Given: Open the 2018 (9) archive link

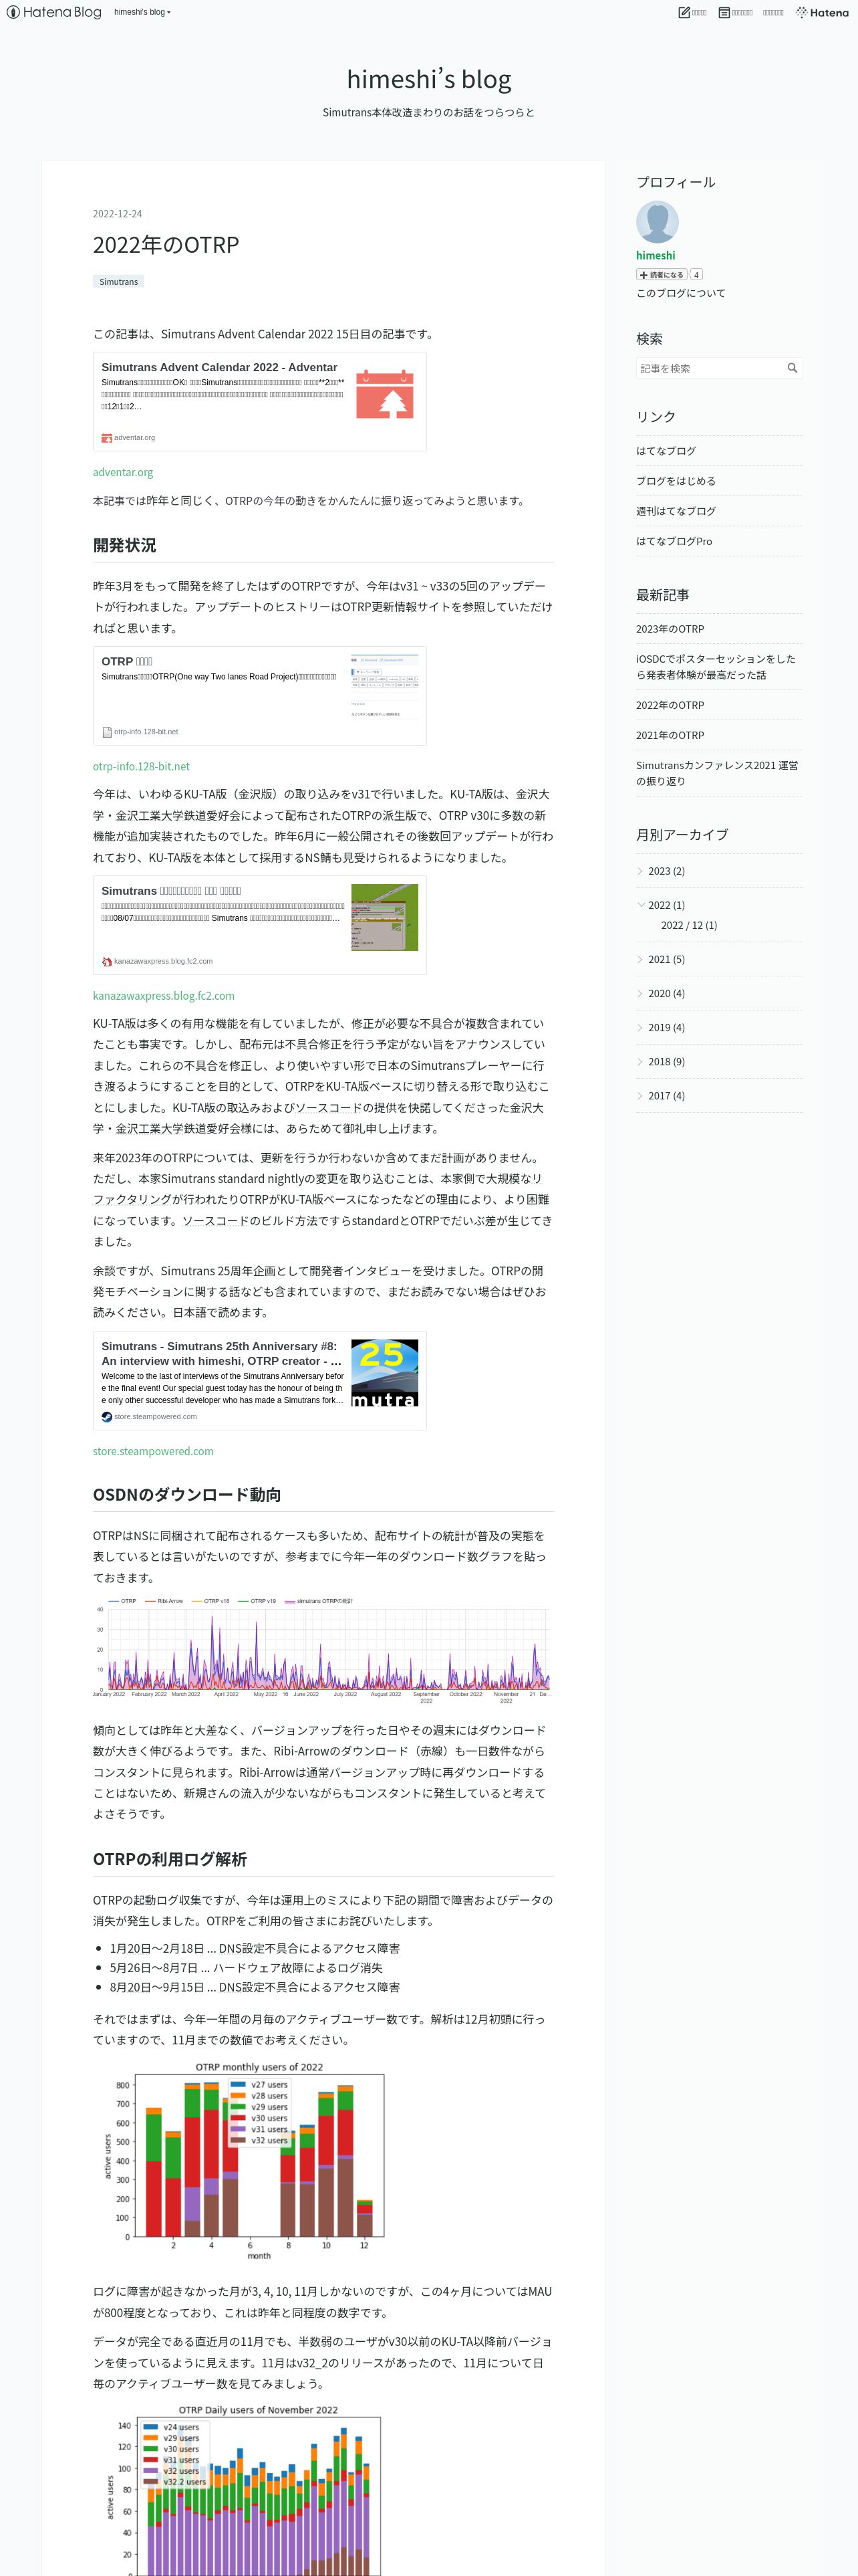Looking at the screenshot, I should click(666, 1061).
